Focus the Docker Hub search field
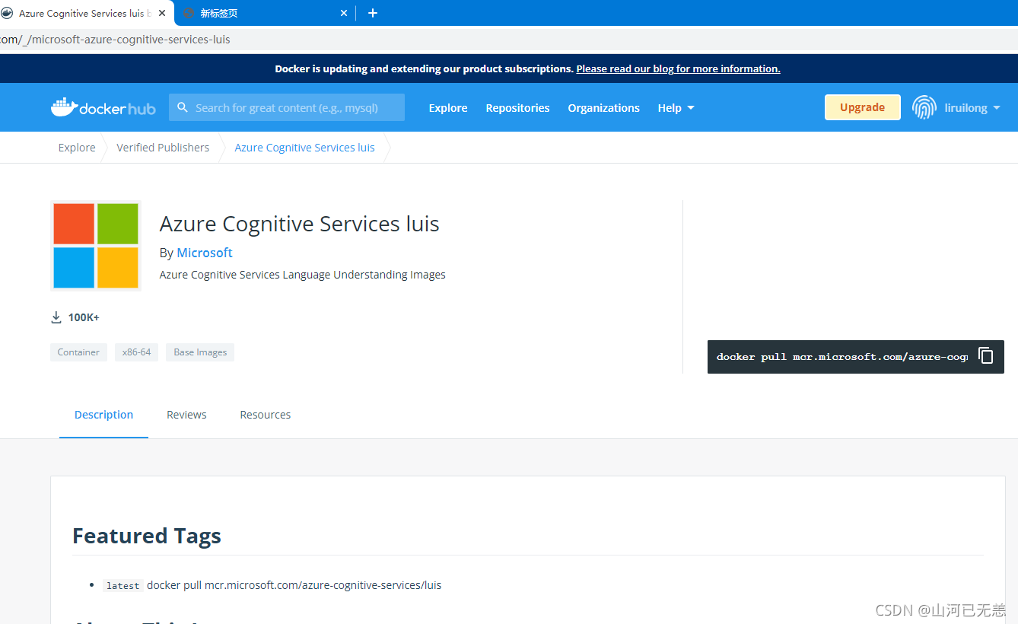The height and width of the screenshot is (624, 1018). 287,107
